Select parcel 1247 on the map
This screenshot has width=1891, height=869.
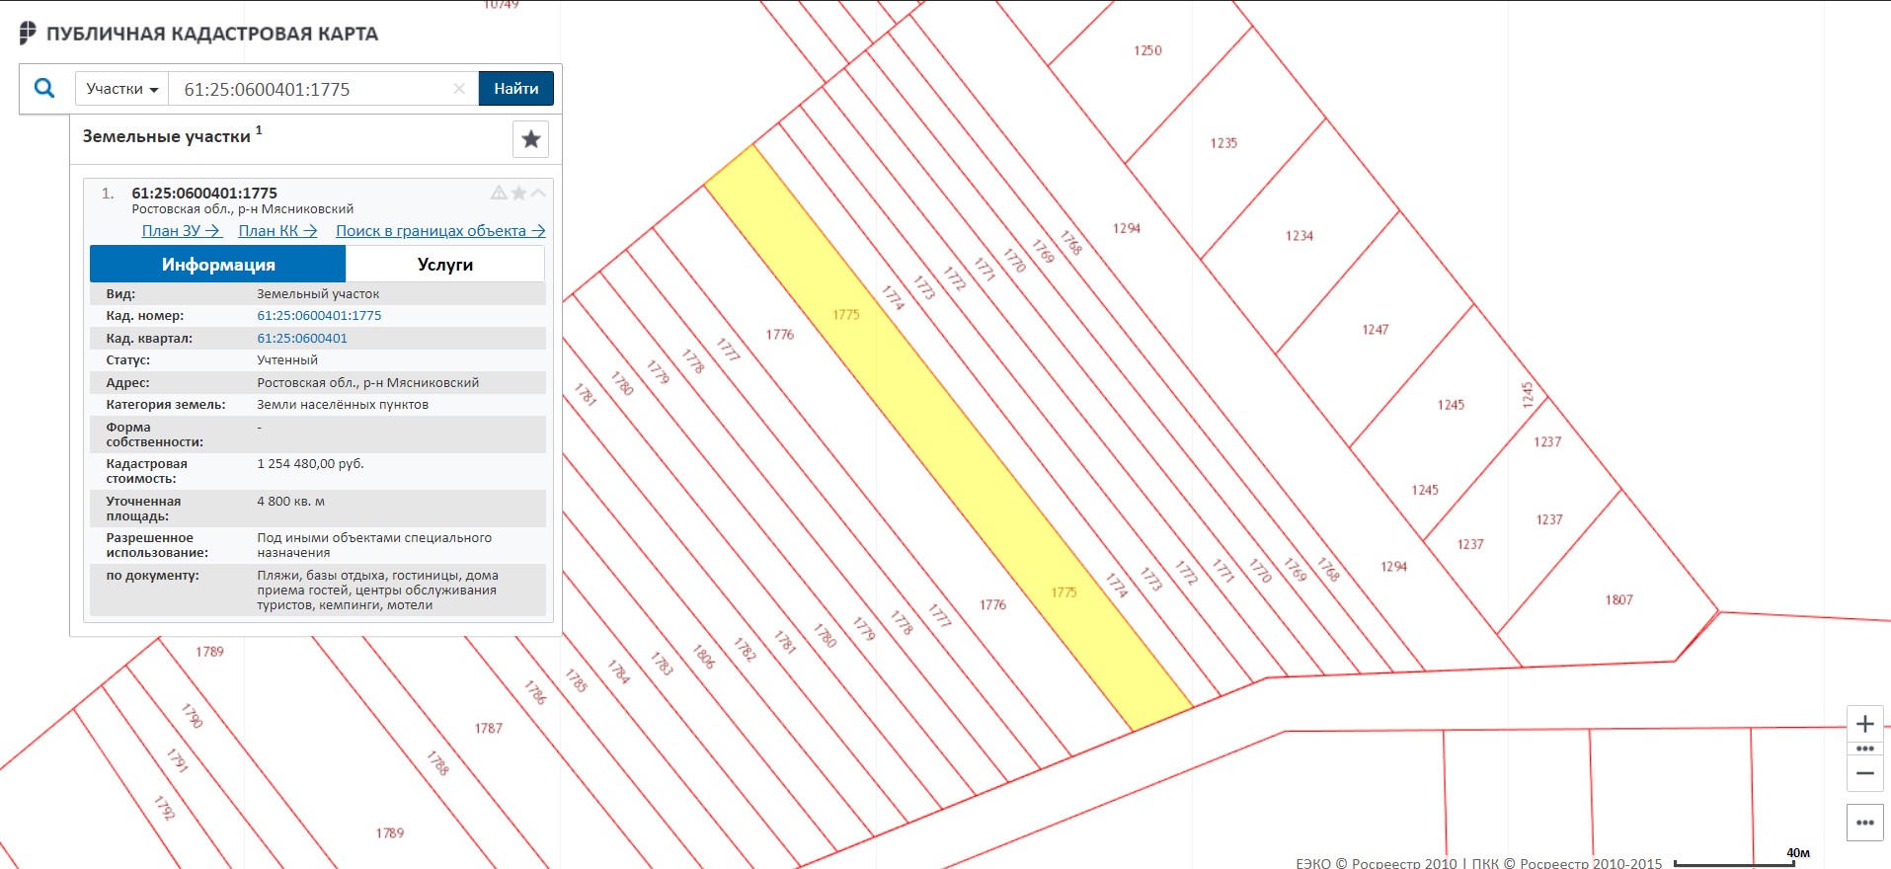pos(1376,330)
